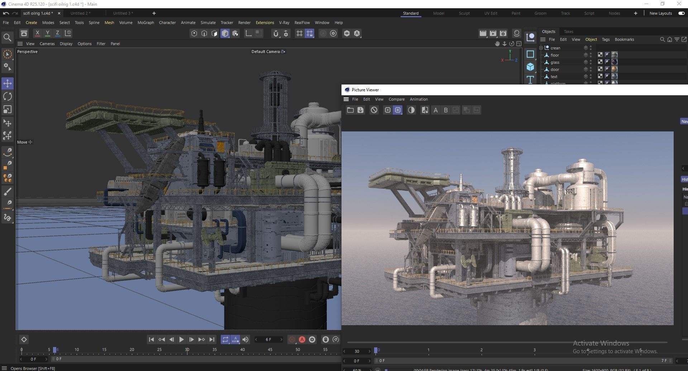This screenshot has height=371, width=688.
Task: Toggle Z axis lock
Action: pyautogui.click(x=57, y=33)
